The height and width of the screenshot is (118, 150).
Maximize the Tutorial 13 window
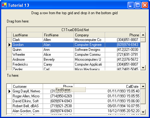click(x=138, y=5)
